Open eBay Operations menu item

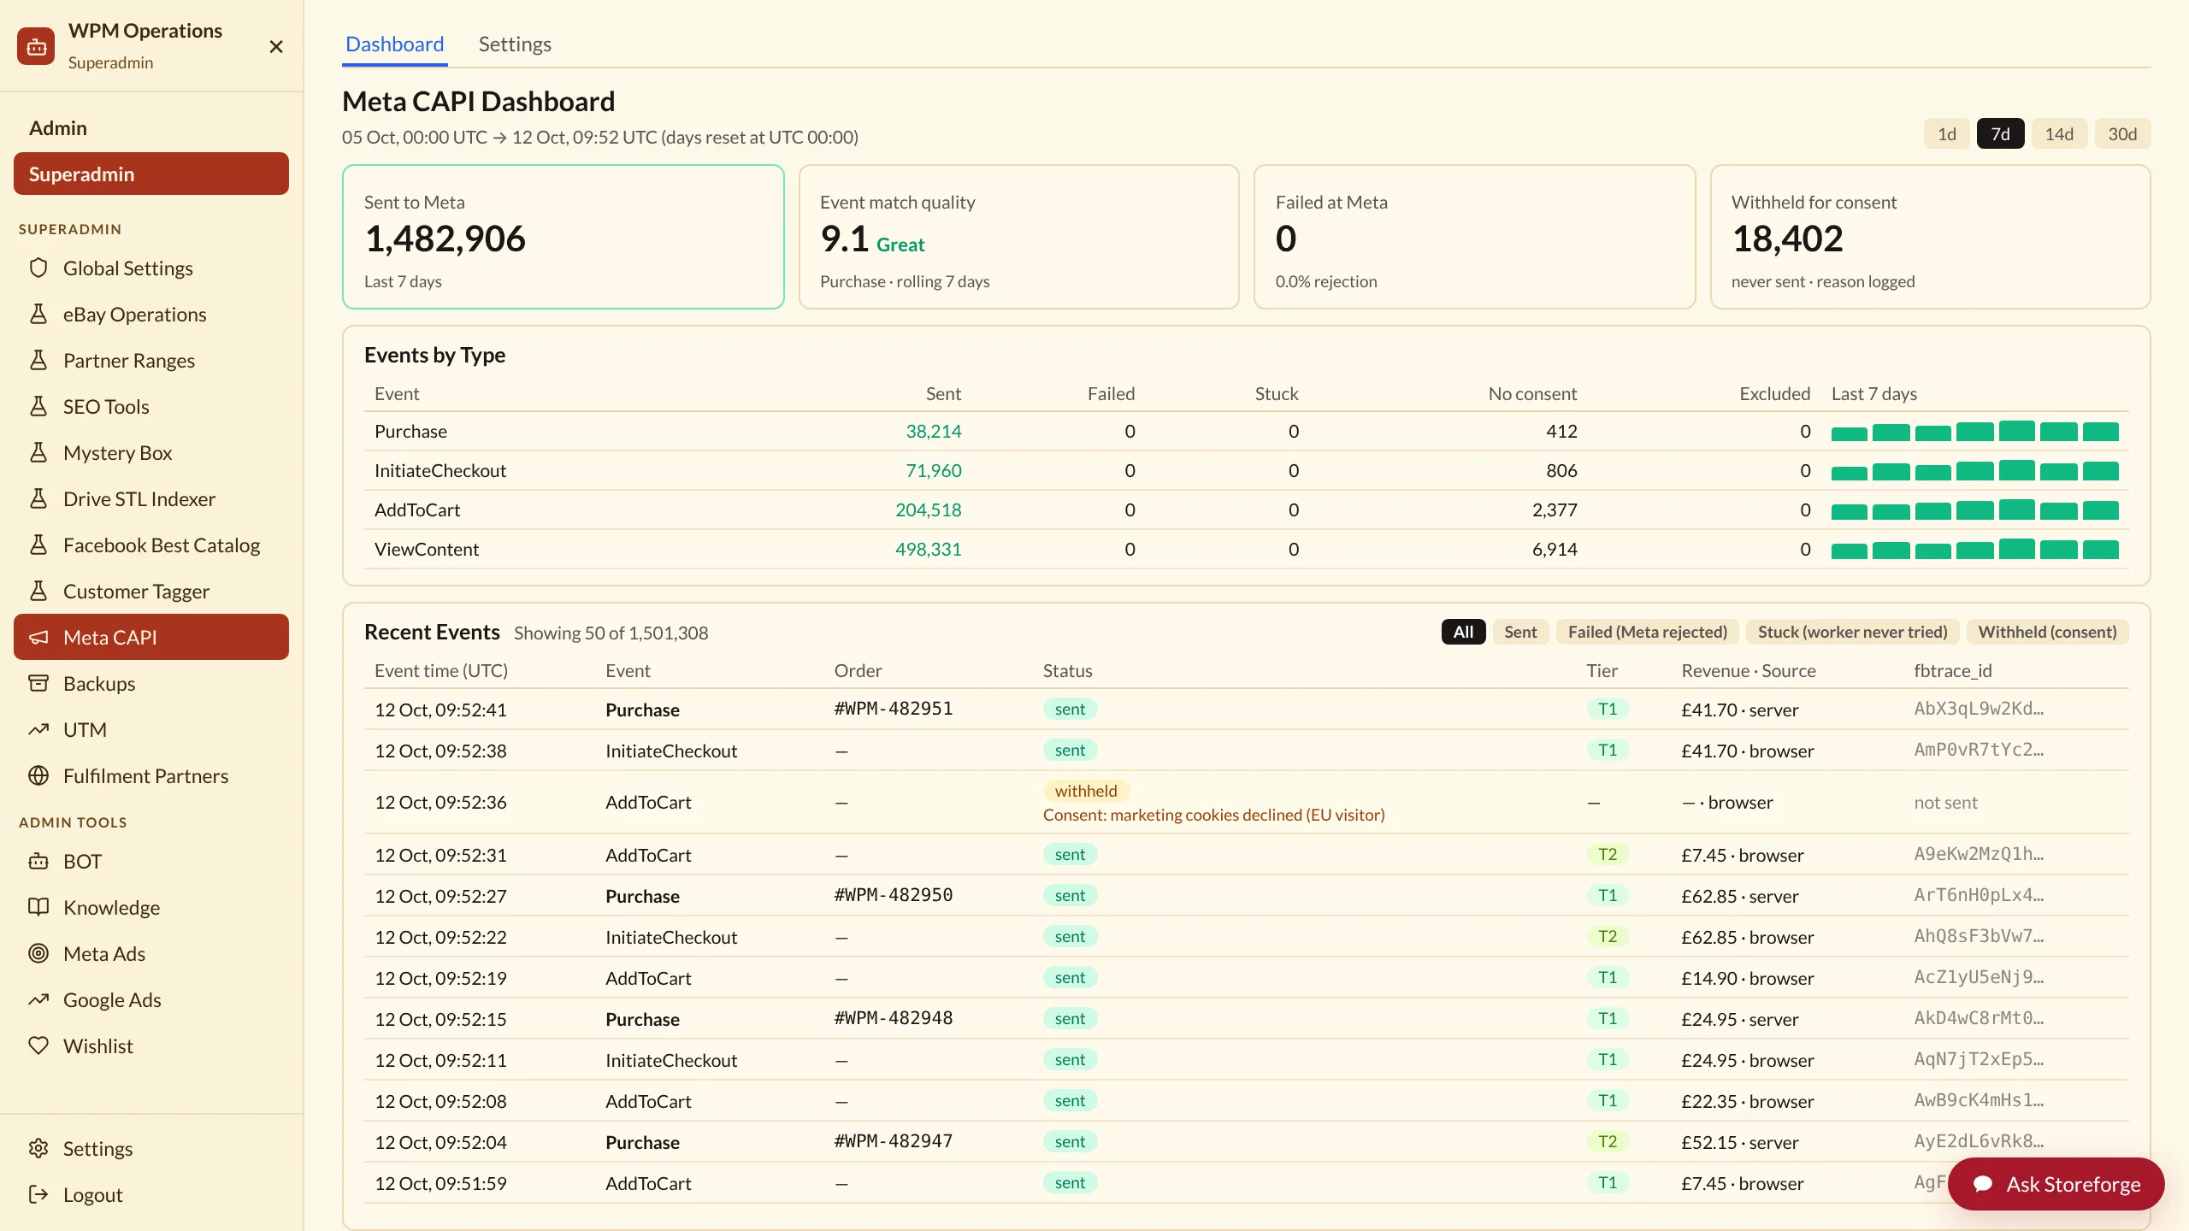[x=151, y=314]
